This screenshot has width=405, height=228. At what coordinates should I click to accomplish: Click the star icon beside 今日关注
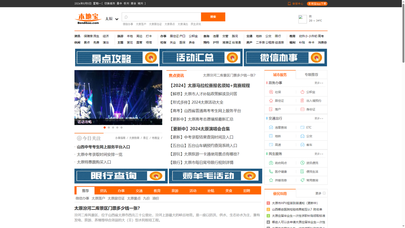79,138
